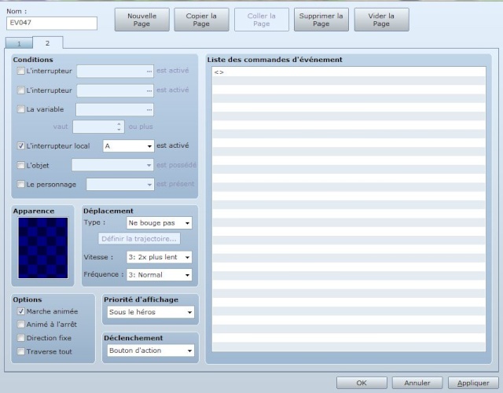Image resolution: width=503 pixels, height=393 pixels.
Task: Check Traverse tout option
Action: [x=21, y=351]
